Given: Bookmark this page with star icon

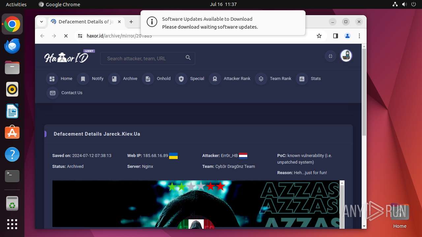Looking at the screenshot, I should coord(319,36).
